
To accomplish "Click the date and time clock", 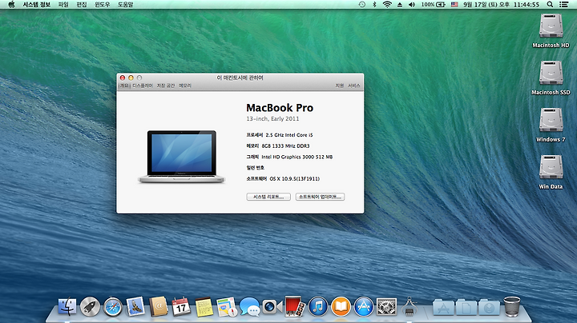I will tap(501, 5).
